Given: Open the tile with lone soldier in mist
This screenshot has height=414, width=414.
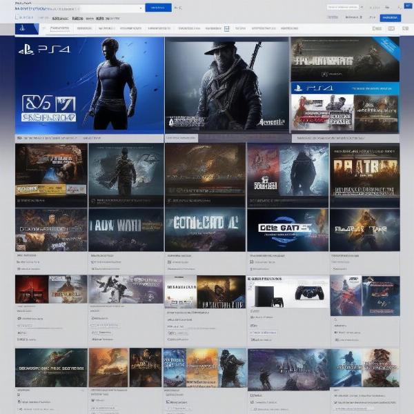Looking at the screenshot, I should click(126, 175).
